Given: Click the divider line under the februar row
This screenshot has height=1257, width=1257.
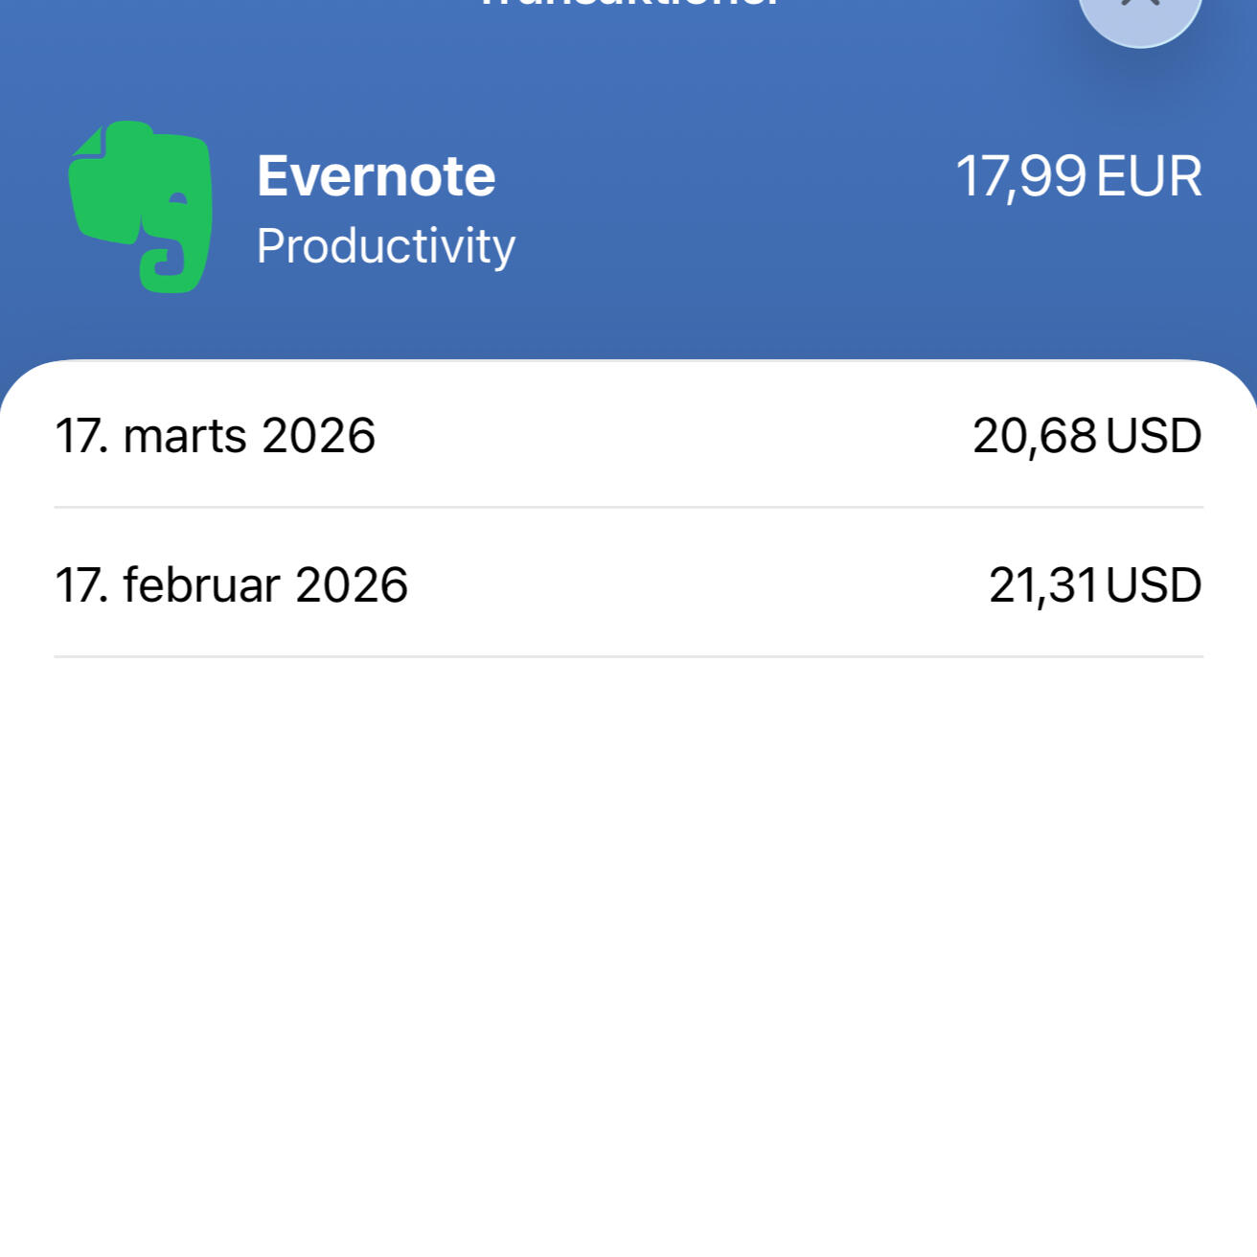Looking at the screenshot, I should [x=628, y=656].
